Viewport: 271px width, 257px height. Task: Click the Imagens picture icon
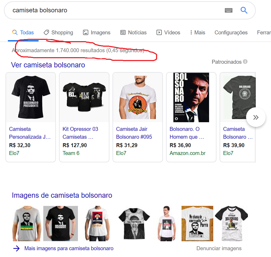(86, 33)
